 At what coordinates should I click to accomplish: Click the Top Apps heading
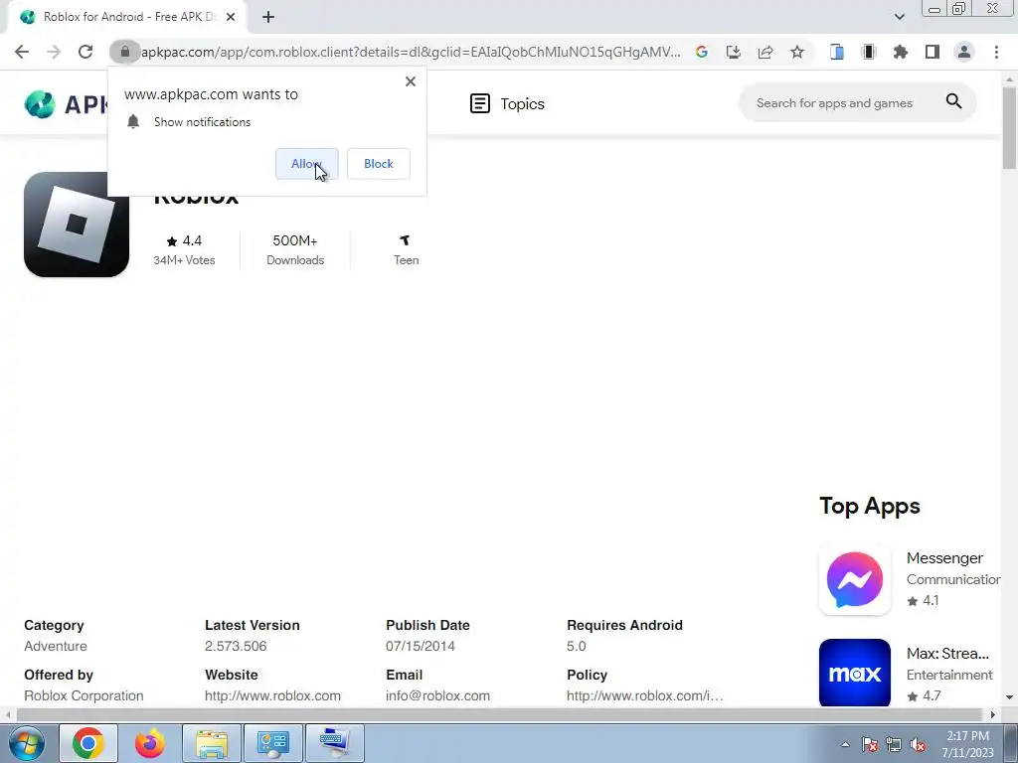tap(869, 506)
